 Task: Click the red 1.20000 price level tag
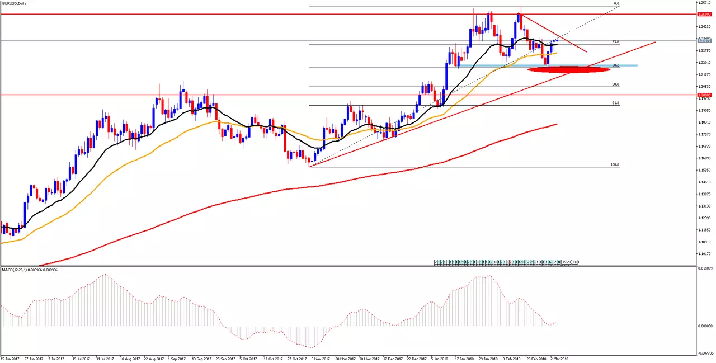click(x=704, y=95)
